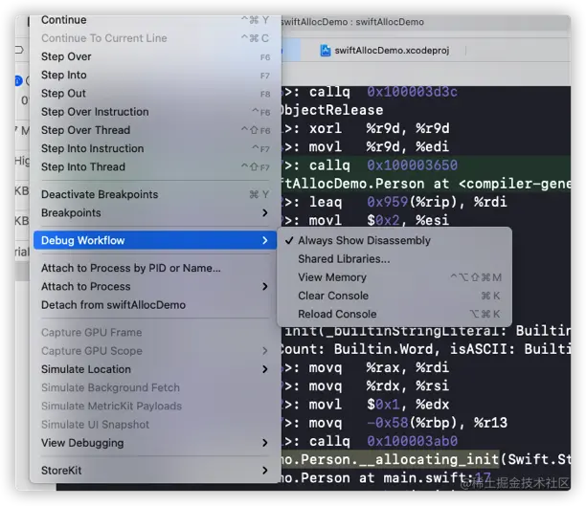The width and height of the screenshot is (586, 506).
Task: Choose Step Into Thread
Action: coord(155,166)
